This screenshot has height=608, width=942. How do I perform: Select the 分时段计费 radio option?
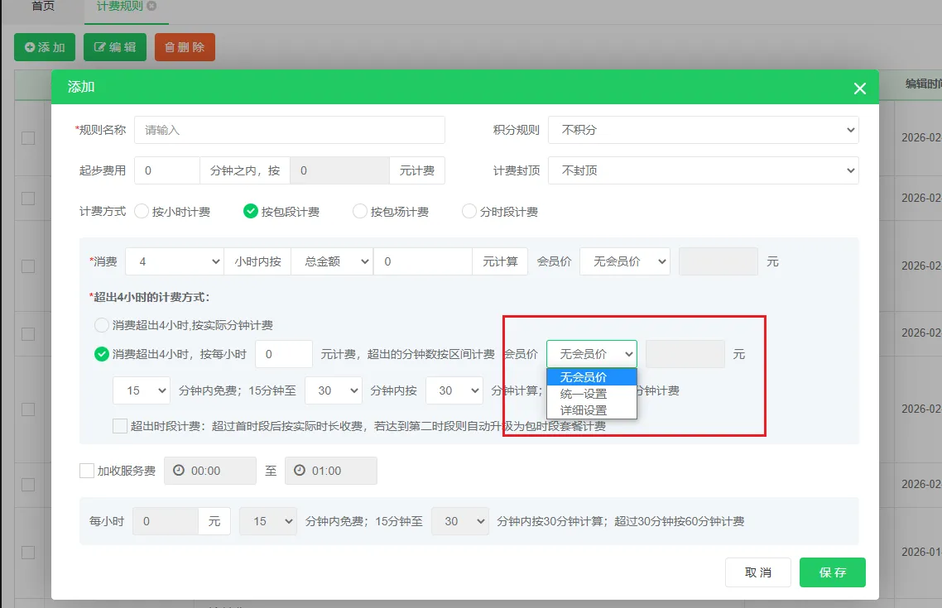(470, 212)
